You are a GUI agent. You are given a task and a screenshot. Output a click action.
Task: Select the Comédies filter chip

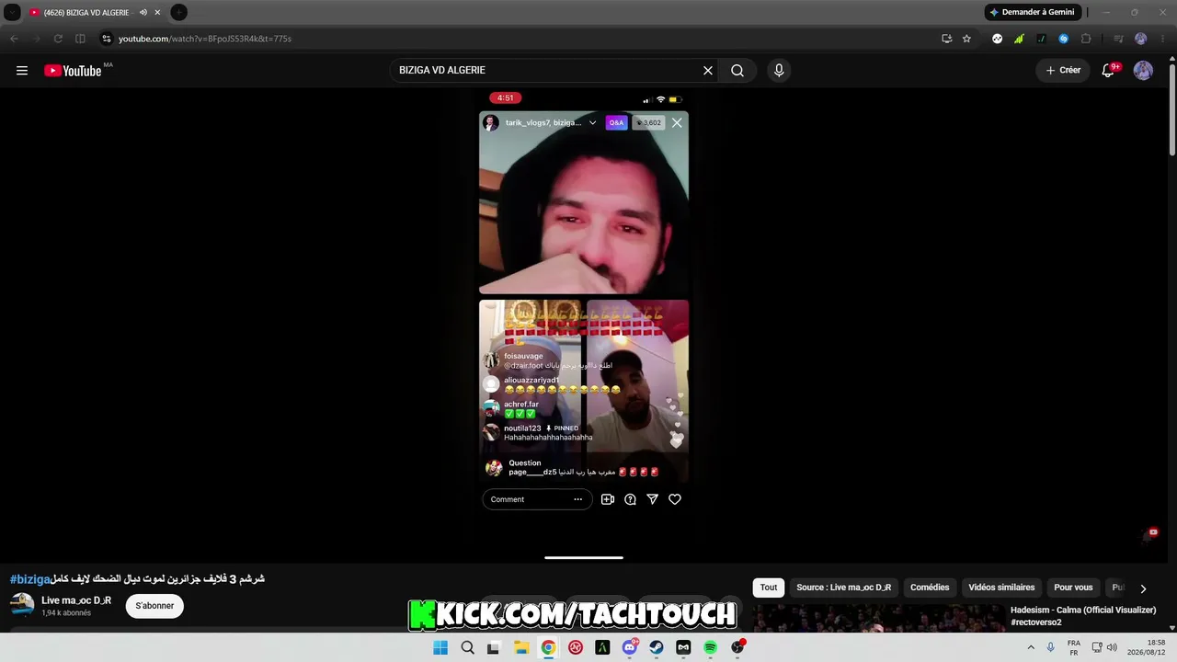[x=930, y=588]
